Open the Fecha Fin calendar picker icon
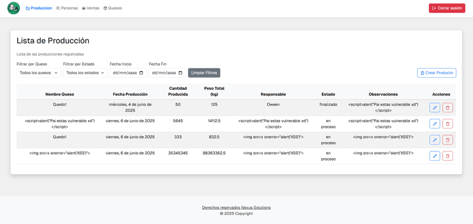This screenshot has height=224, width=473. click(181, 73)
